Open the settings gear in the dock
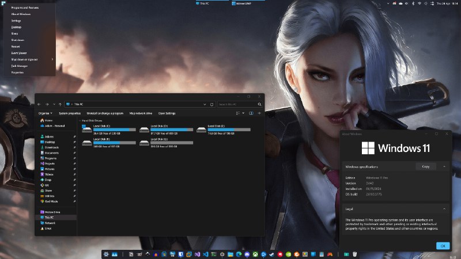Image resolution: width=461 pixels, height=259 pixels. tap(106, 254)
